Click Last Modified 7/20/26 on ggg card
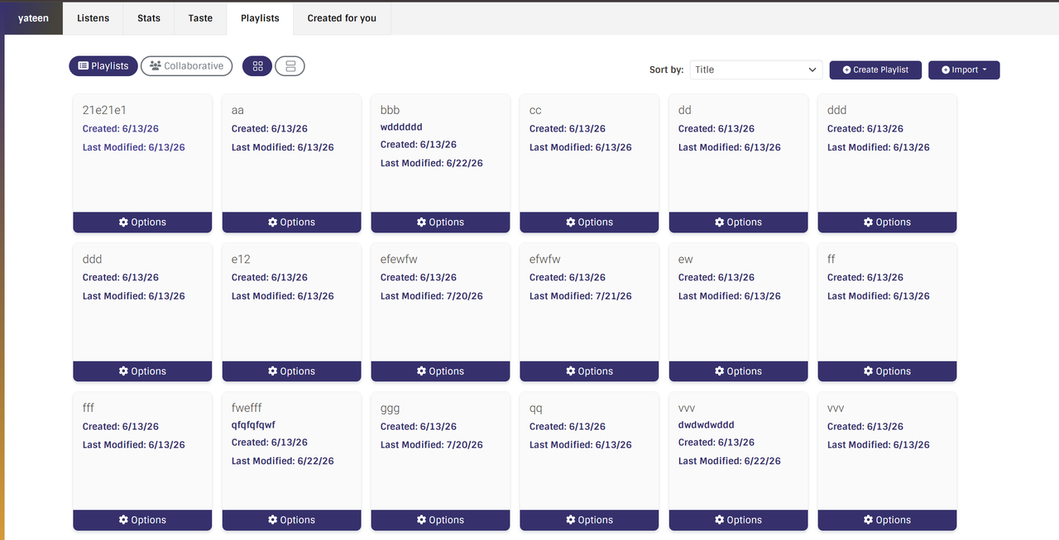Screen dimensions: 1059x540 tap(432, 445)
